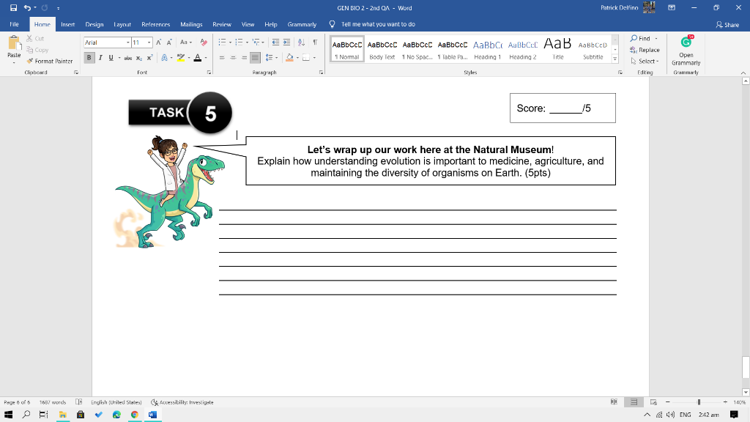
Task: Open Replace dialog
Action: pyautogui.click(x=645, y=50)
